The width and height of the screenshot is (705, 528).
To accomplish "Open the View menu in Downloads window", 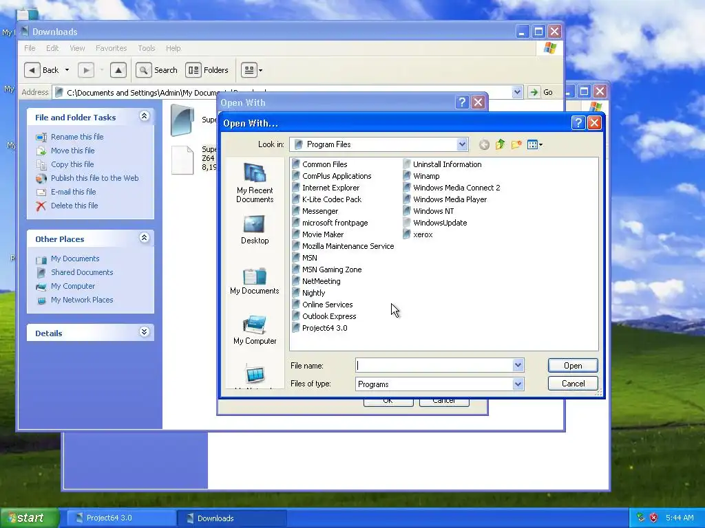I will tap(77, 48).
